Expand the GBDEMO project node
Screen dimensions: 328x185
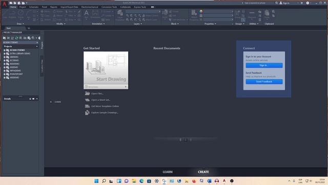(5, 57)
